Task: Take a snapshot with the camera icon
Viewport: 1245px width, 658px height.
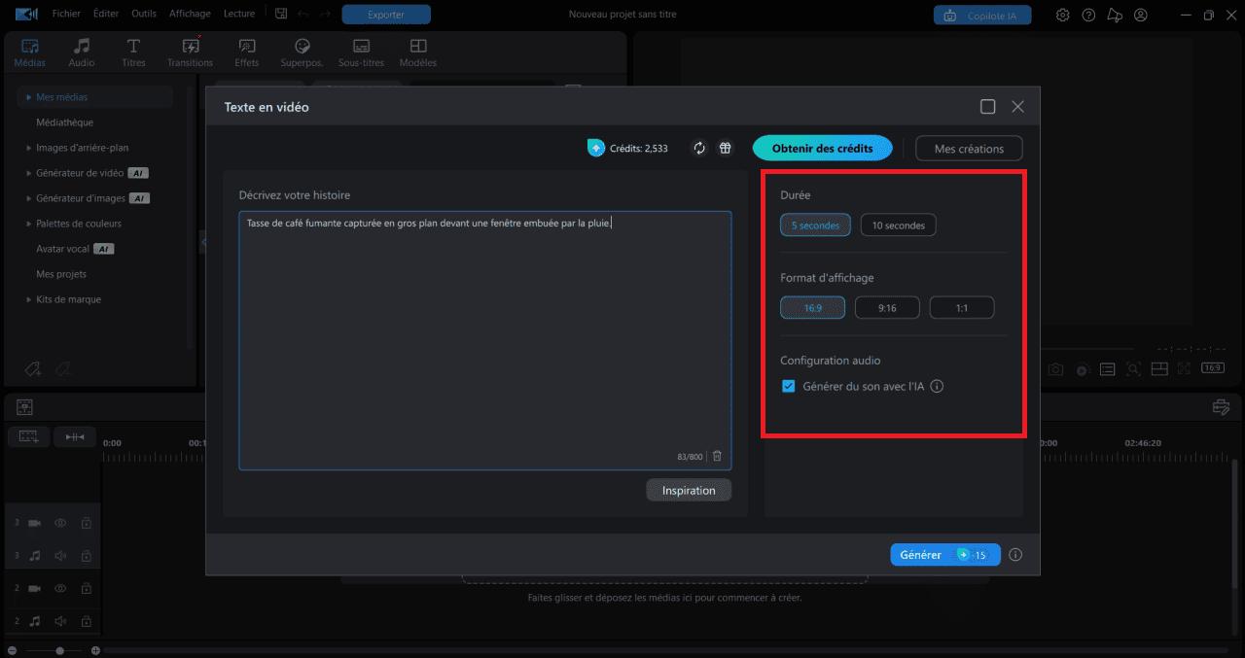Action: point(1054,368)
